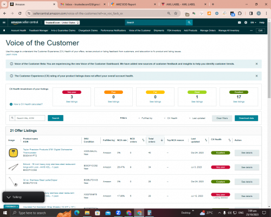Collapse the Talking overlay chevron

click(x=9, y=197)
